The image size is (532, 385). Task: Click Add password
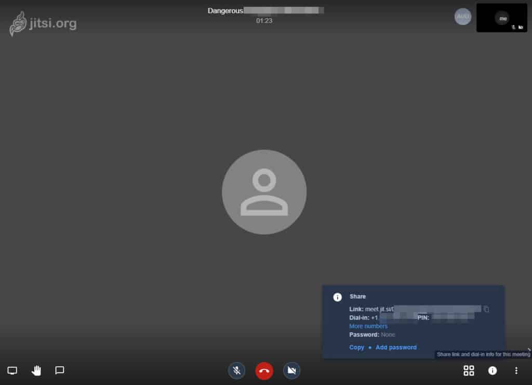(x=396, y=347)
